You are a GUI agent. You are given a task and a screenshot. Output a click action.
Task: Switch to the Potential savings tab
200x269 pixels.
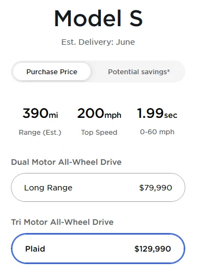[x=139, y=71]
